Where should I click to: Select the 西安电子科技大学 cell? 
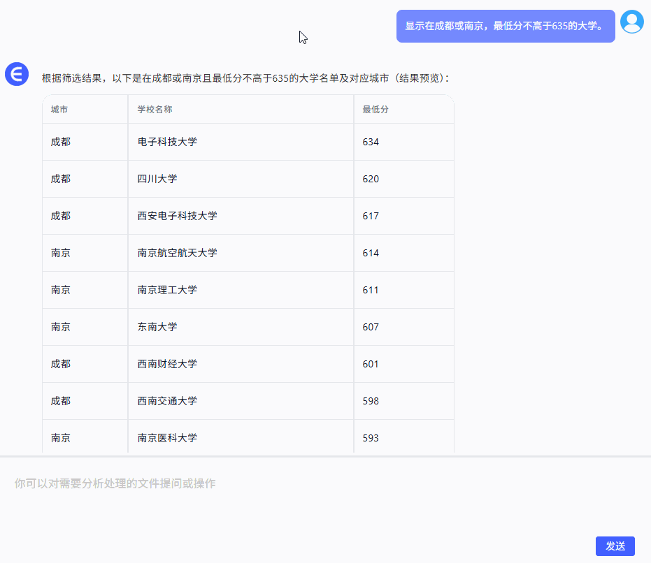(x=241, y=216)
